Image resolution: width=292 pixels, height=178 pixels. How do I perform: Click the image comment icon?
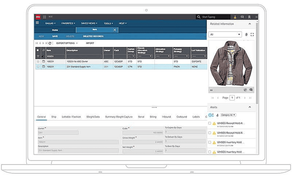(x=251, y=90)
